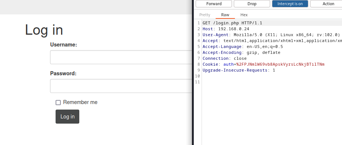Switch to the Hex tab
The width and height of the screenshot is (342, 145).
click(244, 15)
